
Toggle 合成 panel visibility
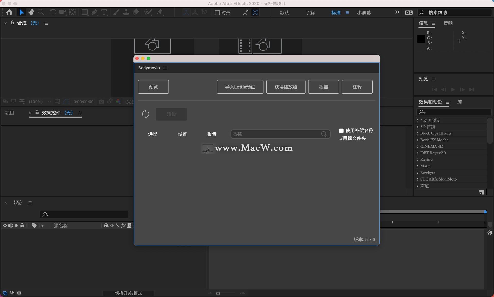tap(5, 23)
